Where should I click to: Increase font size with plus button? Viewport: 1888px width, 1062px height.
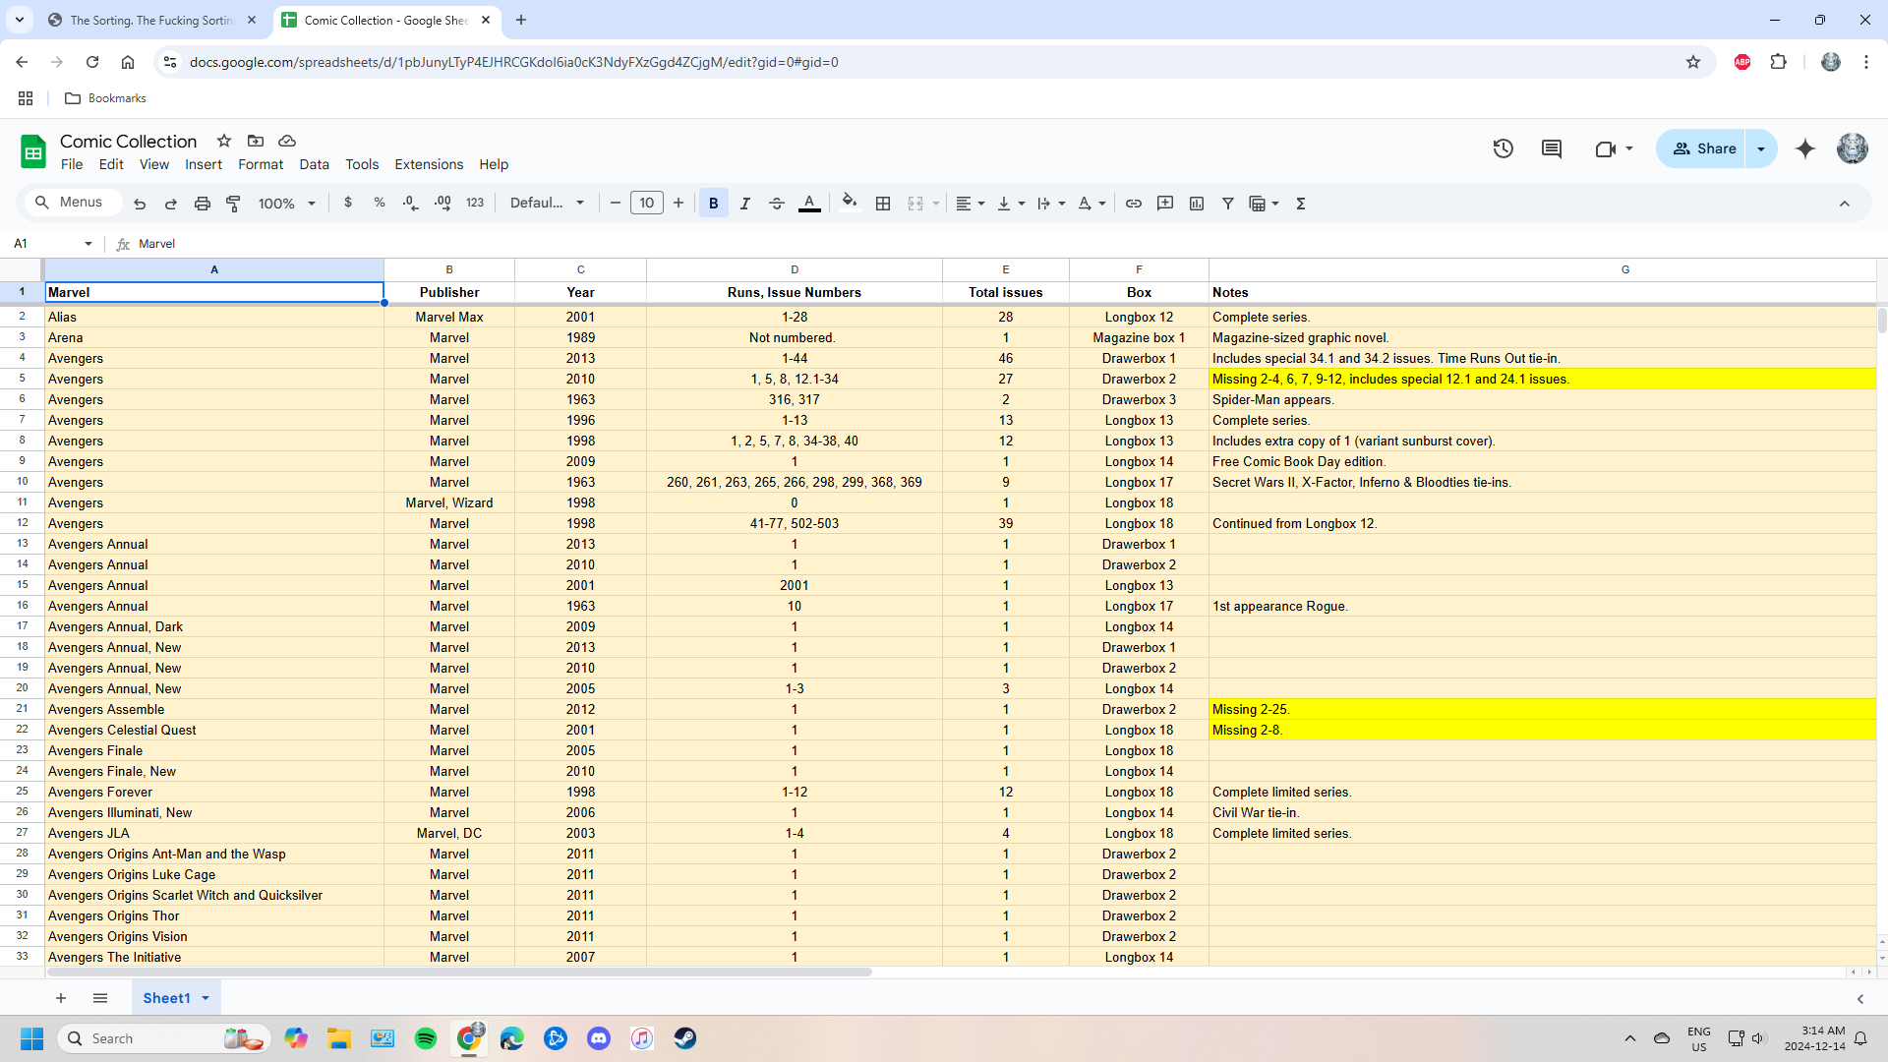[x=678, y=203]
